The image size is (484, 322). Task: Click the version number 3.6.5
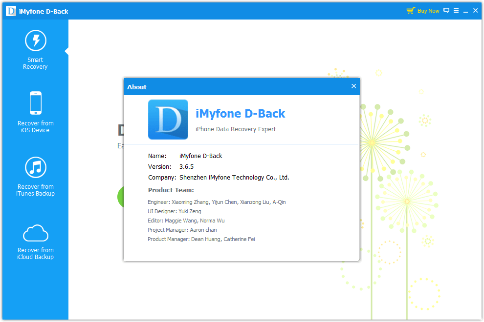coord(186,167)
